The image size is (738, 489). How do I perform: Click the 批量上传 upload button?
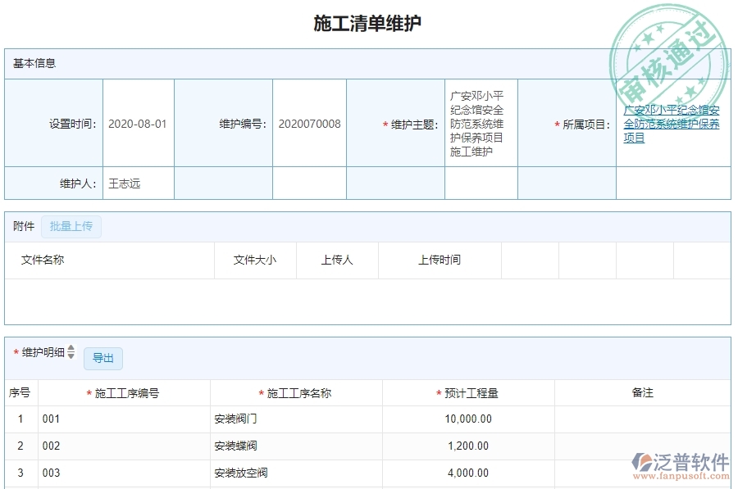click(x=71, y=226)
